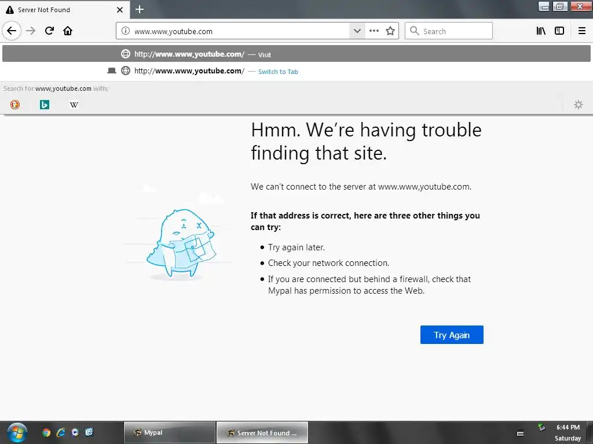Viewport: 593px width, 444px height.
Task: Go back using the back arrow
Action: [x=12, y=31]
